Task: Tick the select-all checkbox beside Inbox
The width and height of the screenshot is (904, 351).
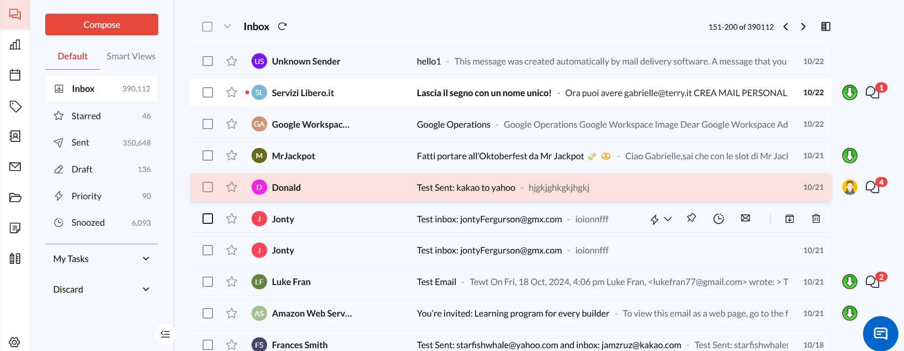Action: tap(207, 26)
